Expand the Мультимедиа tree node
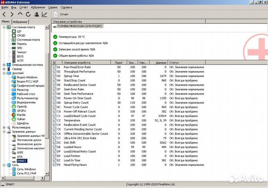The height and width of the screenshot is (188, 268). click(4, 127)
